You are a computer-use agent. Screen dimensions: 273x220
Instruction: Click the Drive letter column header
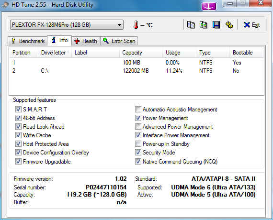pyautogui.click(x=55, y=53)
